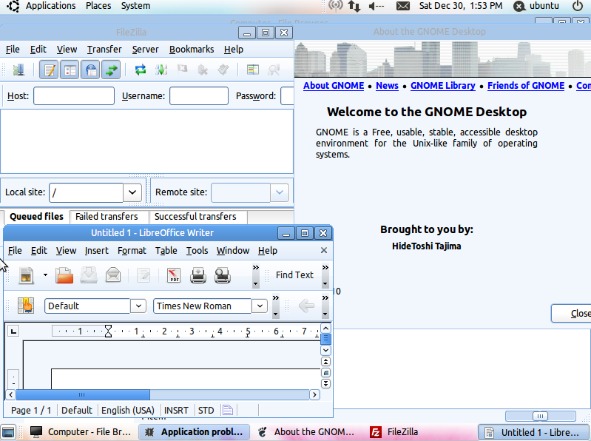Viewport: 591px width, 441px height.
Task: Switch to Computer - File Browser taskbar button
Action: pyautogui.click(x=81, y=432)
